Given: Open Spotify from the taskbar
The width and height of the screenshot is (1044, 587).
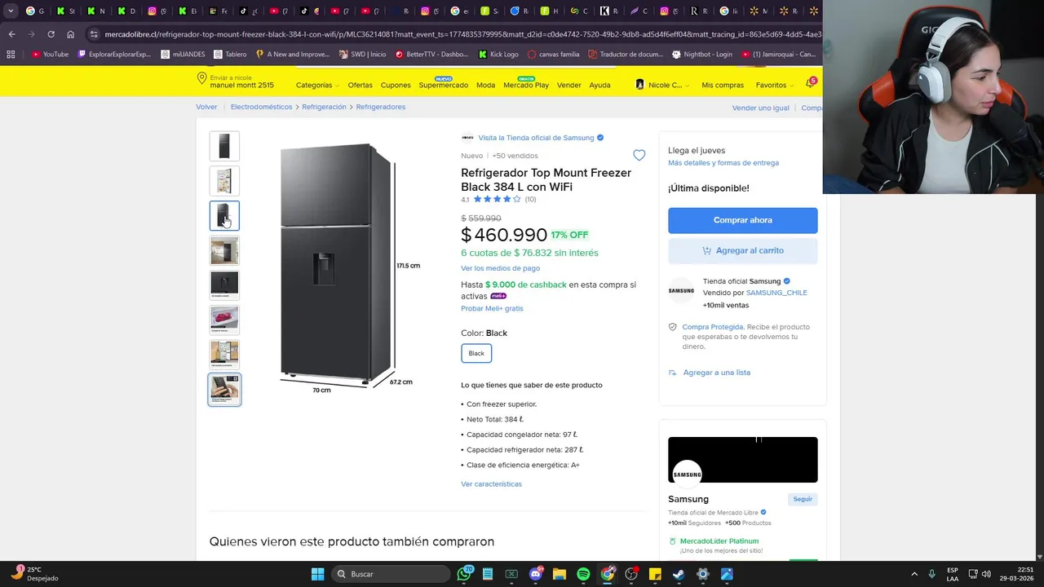Looking at the screenshot, I should [583, 574].
